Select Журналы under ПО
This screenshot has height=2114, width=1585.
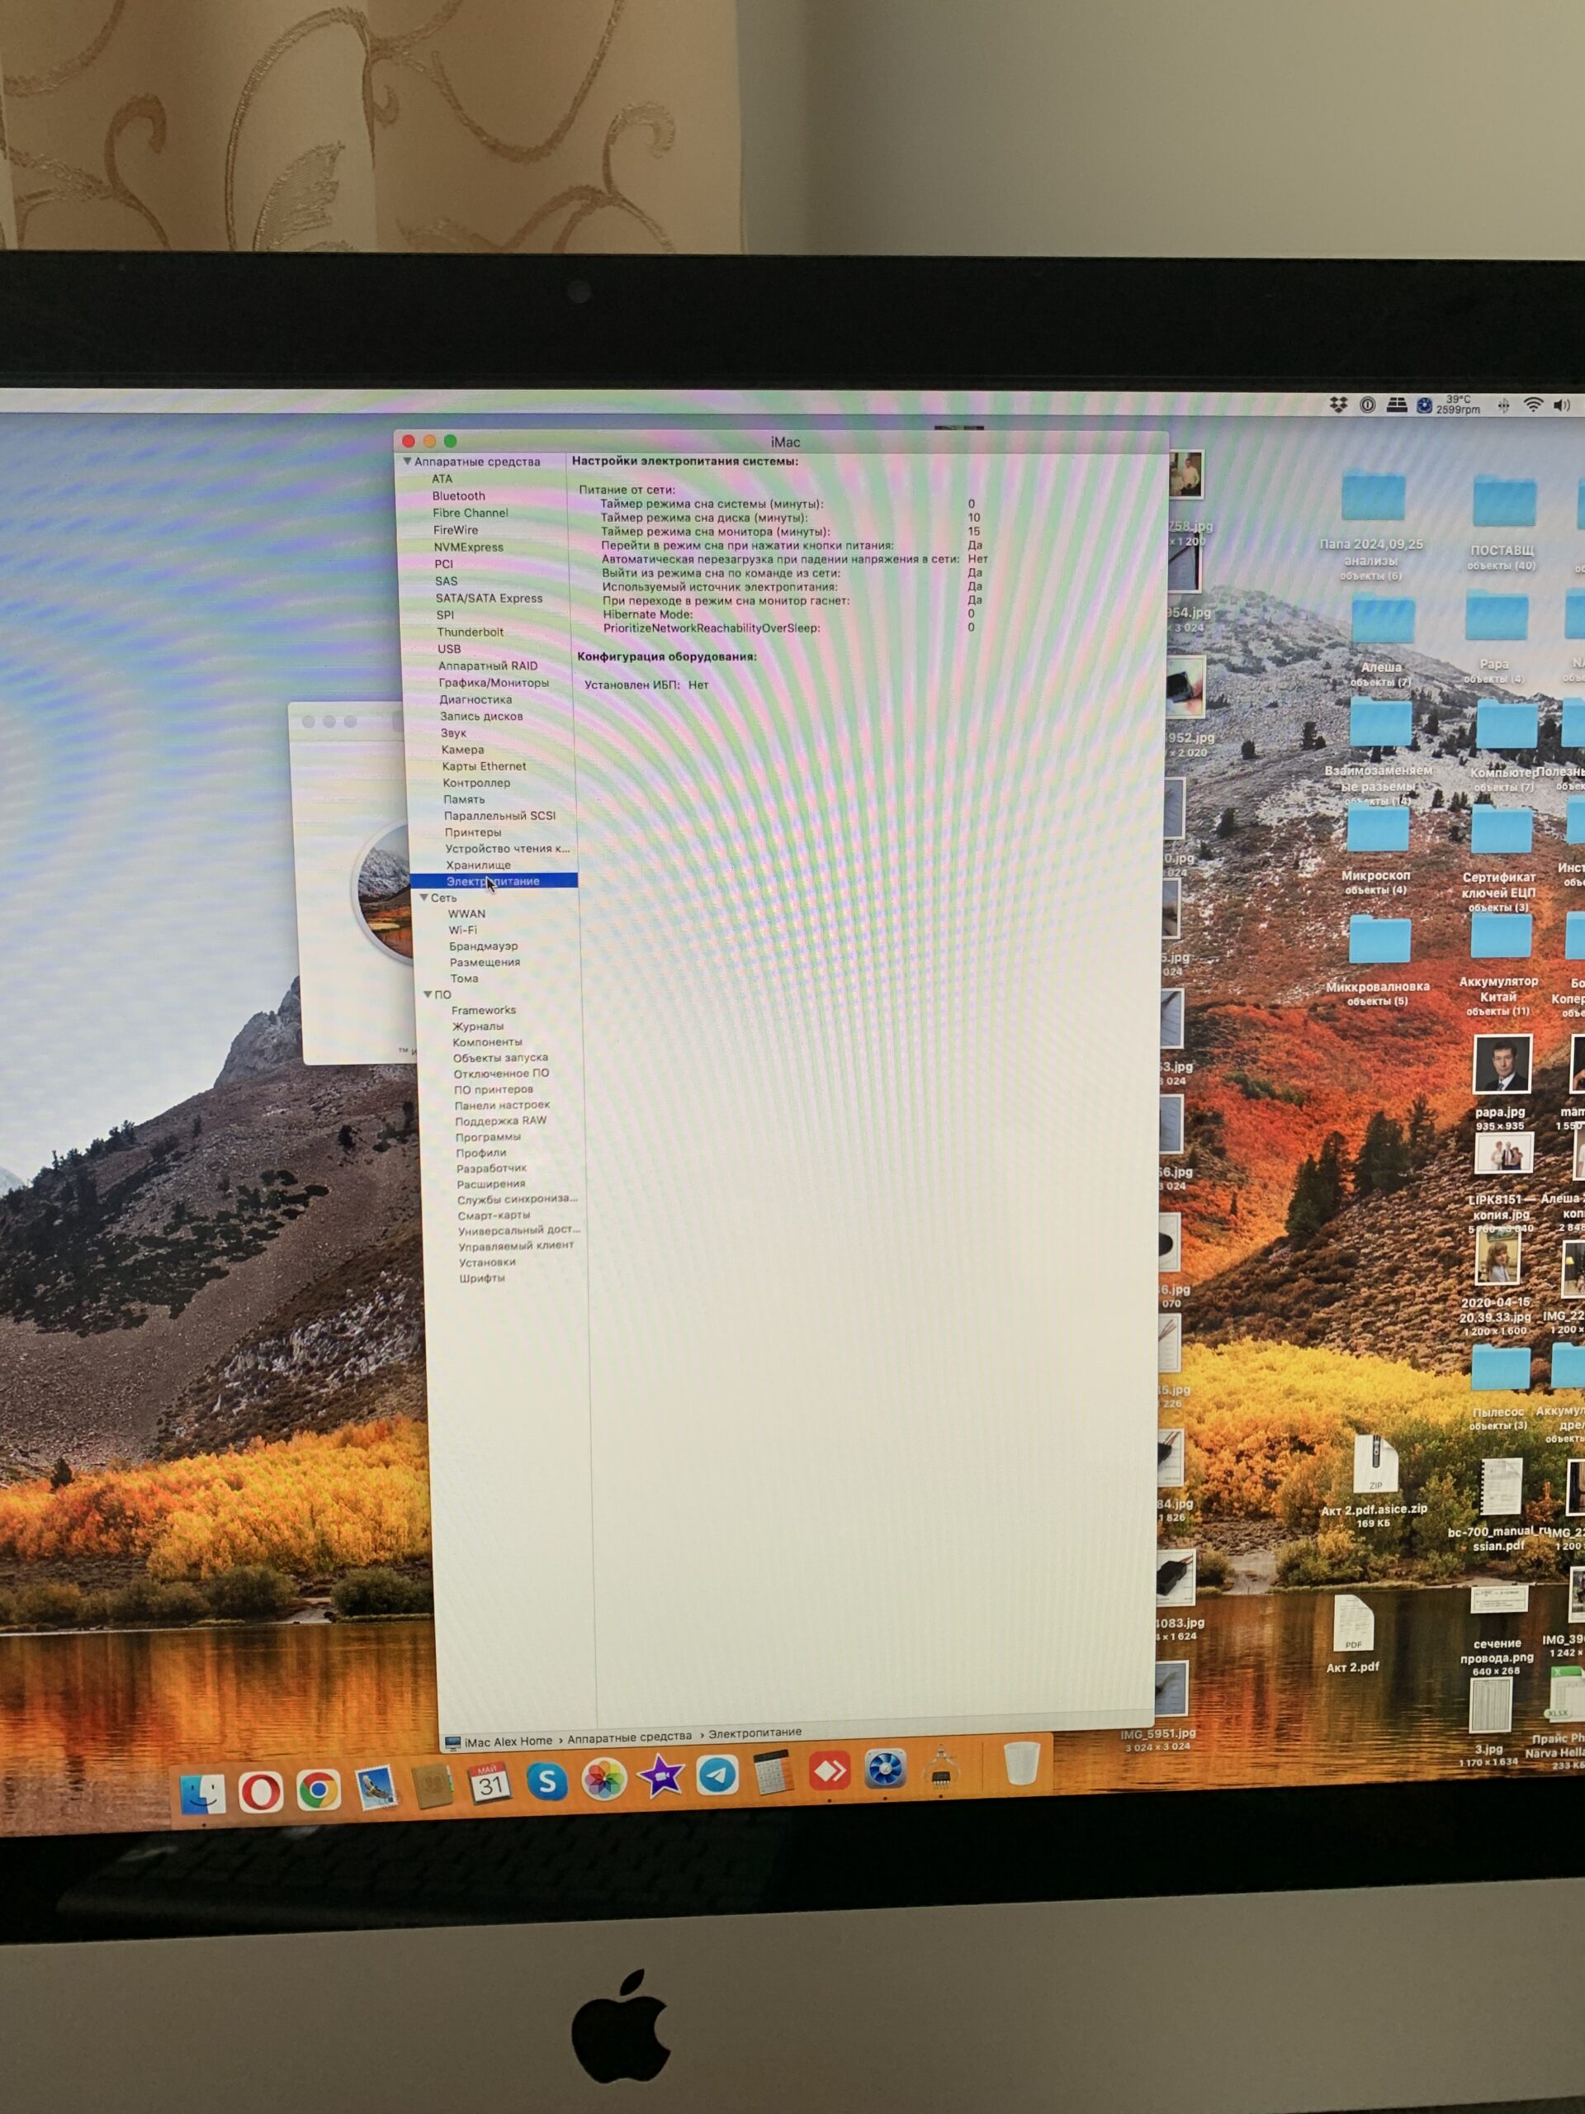tap(478, 1026)
